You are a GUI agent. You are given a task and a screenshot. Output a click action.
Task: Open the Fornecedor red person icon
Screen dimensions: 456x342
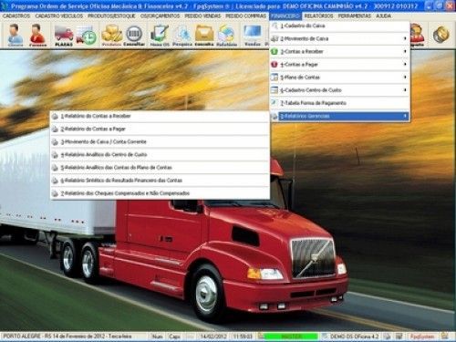37,35
